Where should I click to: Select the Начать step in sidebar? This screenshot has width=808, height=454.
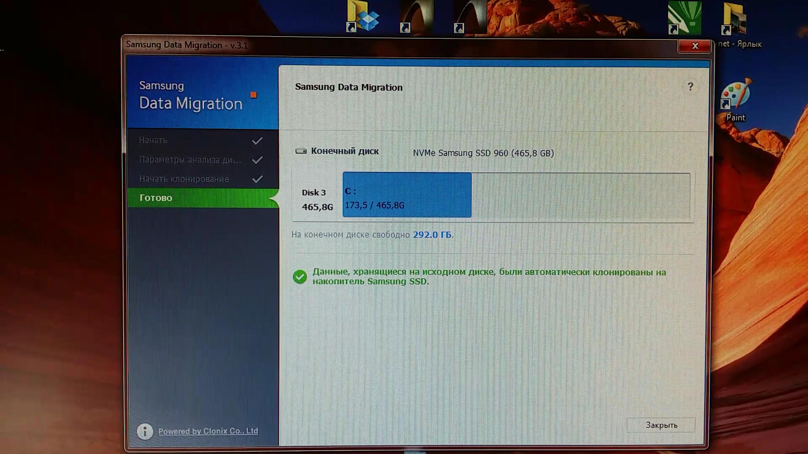[x=153, y=140]
